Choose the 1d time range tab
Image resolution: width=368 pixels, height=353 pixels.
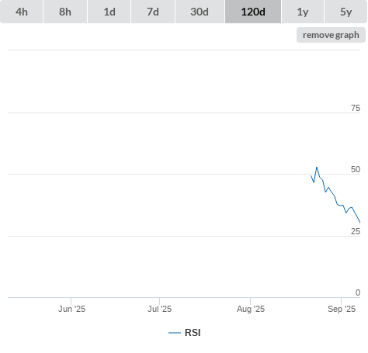point(109,12)
